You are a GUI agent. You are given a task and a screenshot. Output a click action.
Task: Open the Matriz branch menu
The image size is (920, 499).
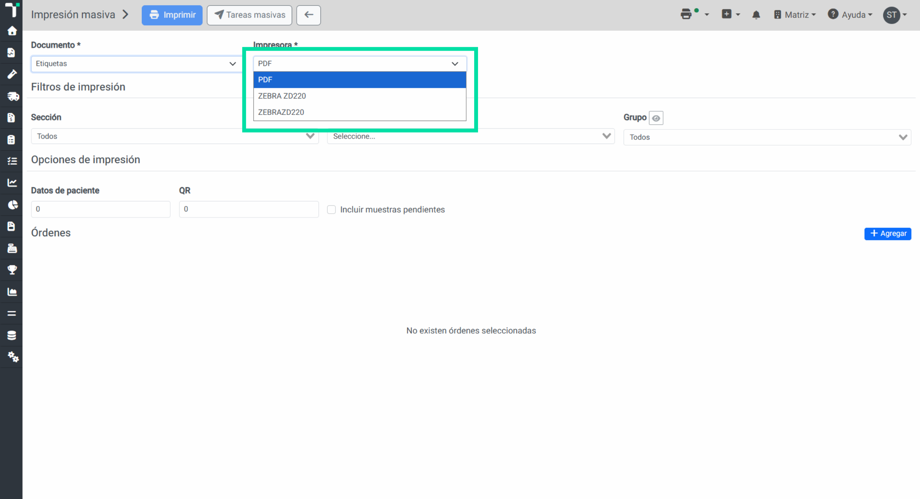tap(795, 15)
